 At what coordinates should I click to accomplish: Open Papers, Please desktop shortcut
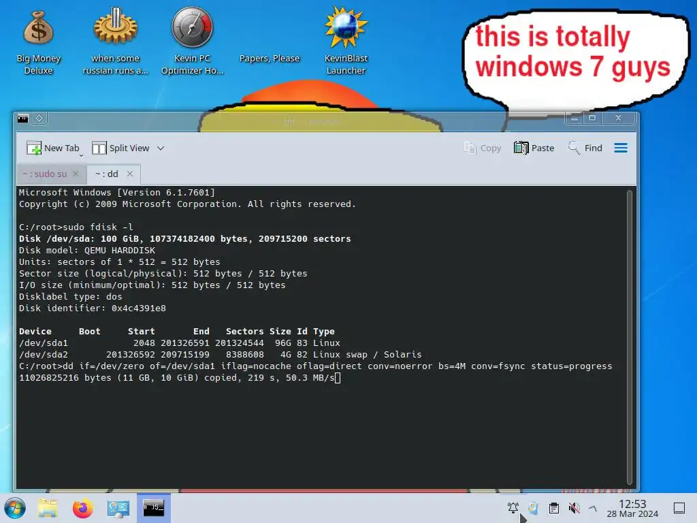click(270, 59)
